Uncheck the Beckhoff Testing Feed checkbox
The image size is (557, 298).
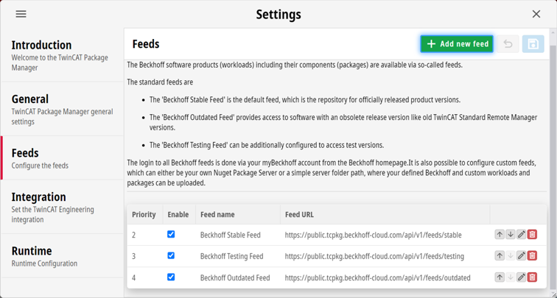tap(171, 256)
